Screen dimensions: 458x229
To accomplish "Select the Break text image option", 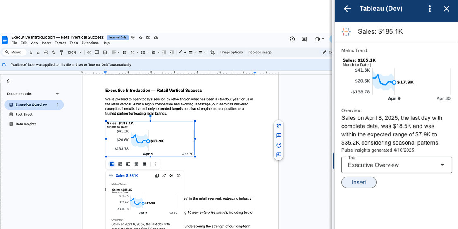I will point(128,164).
